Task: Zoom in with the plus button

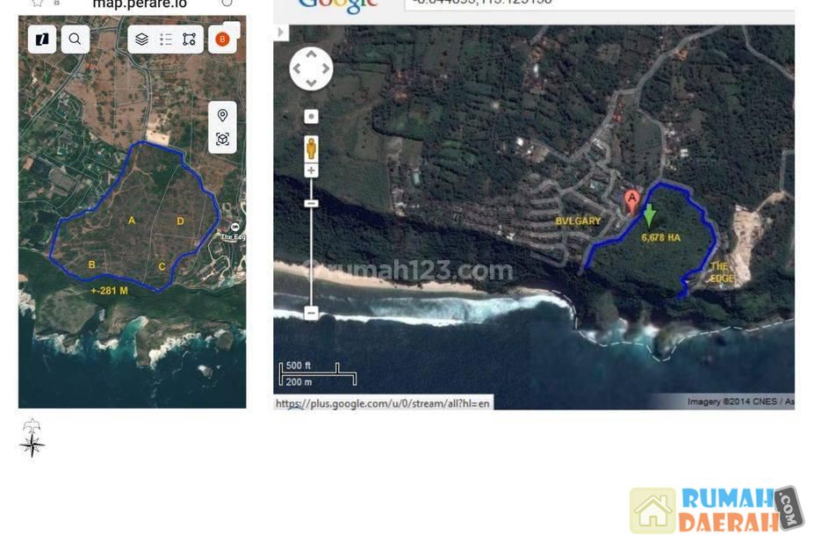Action: pos(311,170)
